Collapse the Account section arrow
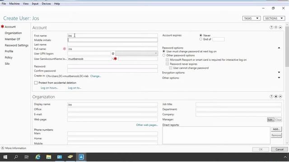289x162 pixels. point(280,27)
